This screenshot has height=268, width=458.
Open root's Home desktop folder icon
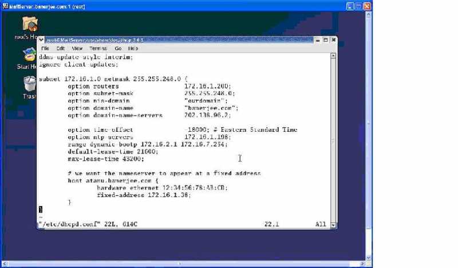pos(30,23)
